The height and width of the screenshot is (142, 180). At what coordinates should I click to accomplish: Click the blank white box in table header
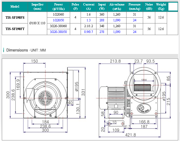[x=173, y=7]
